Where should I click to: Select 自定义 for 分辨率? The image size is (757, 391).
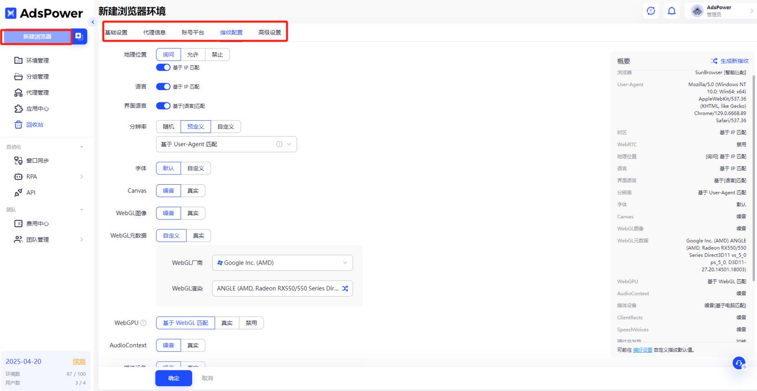point(226,127)
